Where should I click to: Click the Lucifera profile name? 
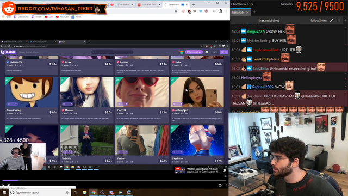pos(124,62)
